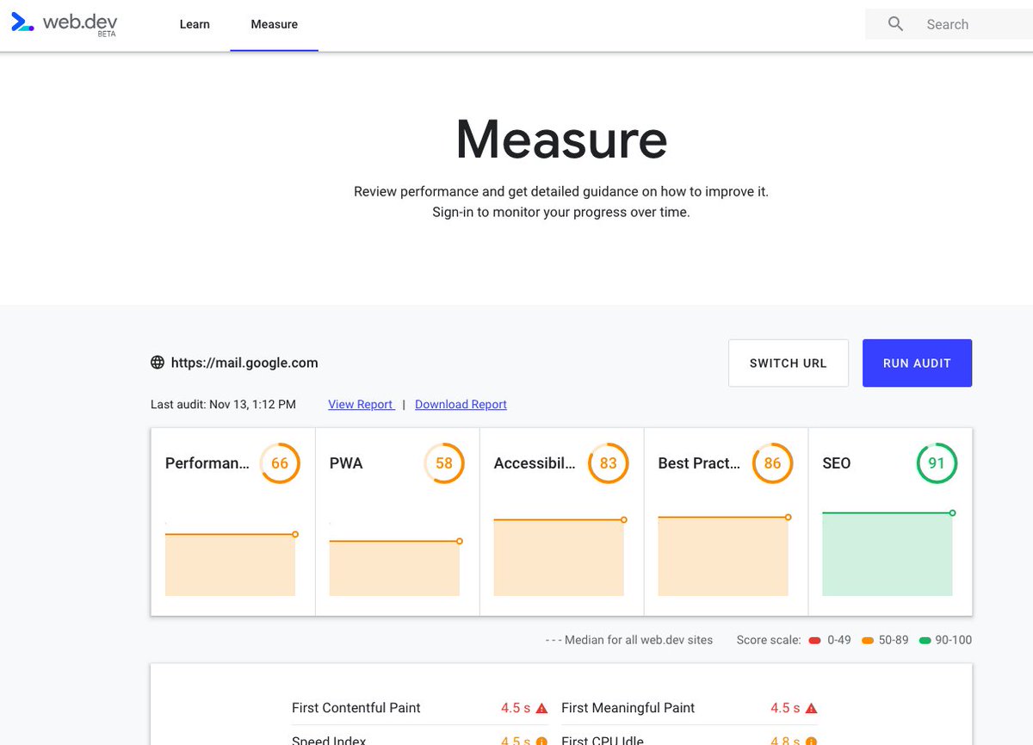The height and width of the screenshot is (745, 1033).
Task: Click the https://mail.google.com URL text
Action: point(244,363)
